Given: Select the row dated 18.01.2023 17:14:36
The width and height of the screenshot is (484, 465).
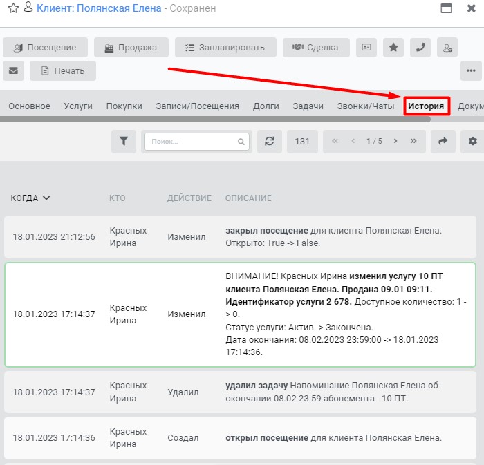Looking at the screenshot, I should pos(240,438).
